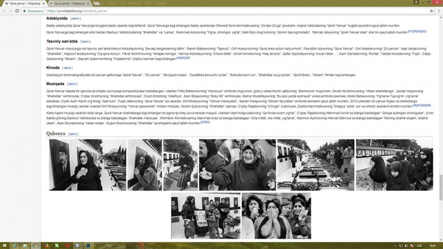The image size is (443, 249).
Task: Bookmark this page using the star icon
Action: (431, 11)
